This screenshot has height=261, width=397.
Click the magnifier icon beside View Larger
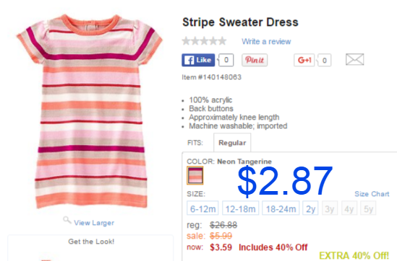67,220
